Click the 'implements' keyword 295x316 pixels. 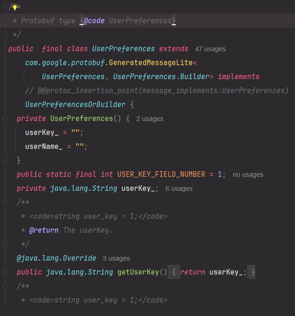point(239,77)
